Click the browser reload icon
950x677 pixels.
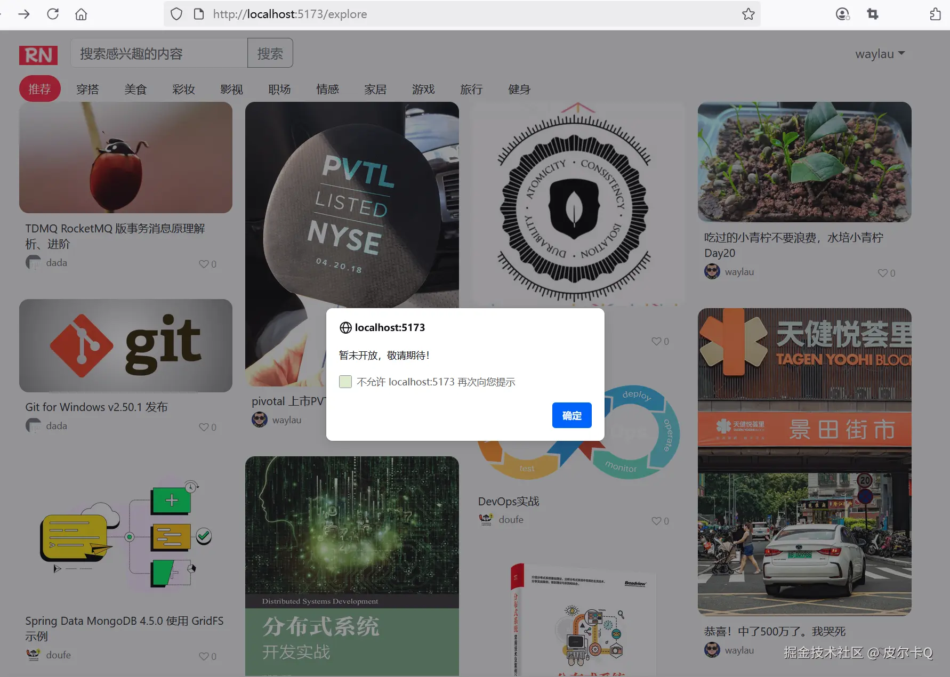click(53, 14)
